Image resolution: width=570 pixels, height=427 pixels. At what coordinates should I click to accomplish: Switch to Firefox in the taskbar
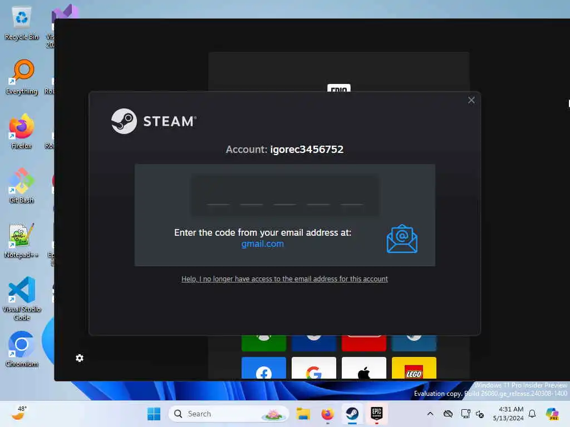point(327,414)
